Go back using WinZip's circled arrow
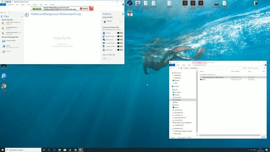This screenshot has width=270, height=152. coord(27,15)
